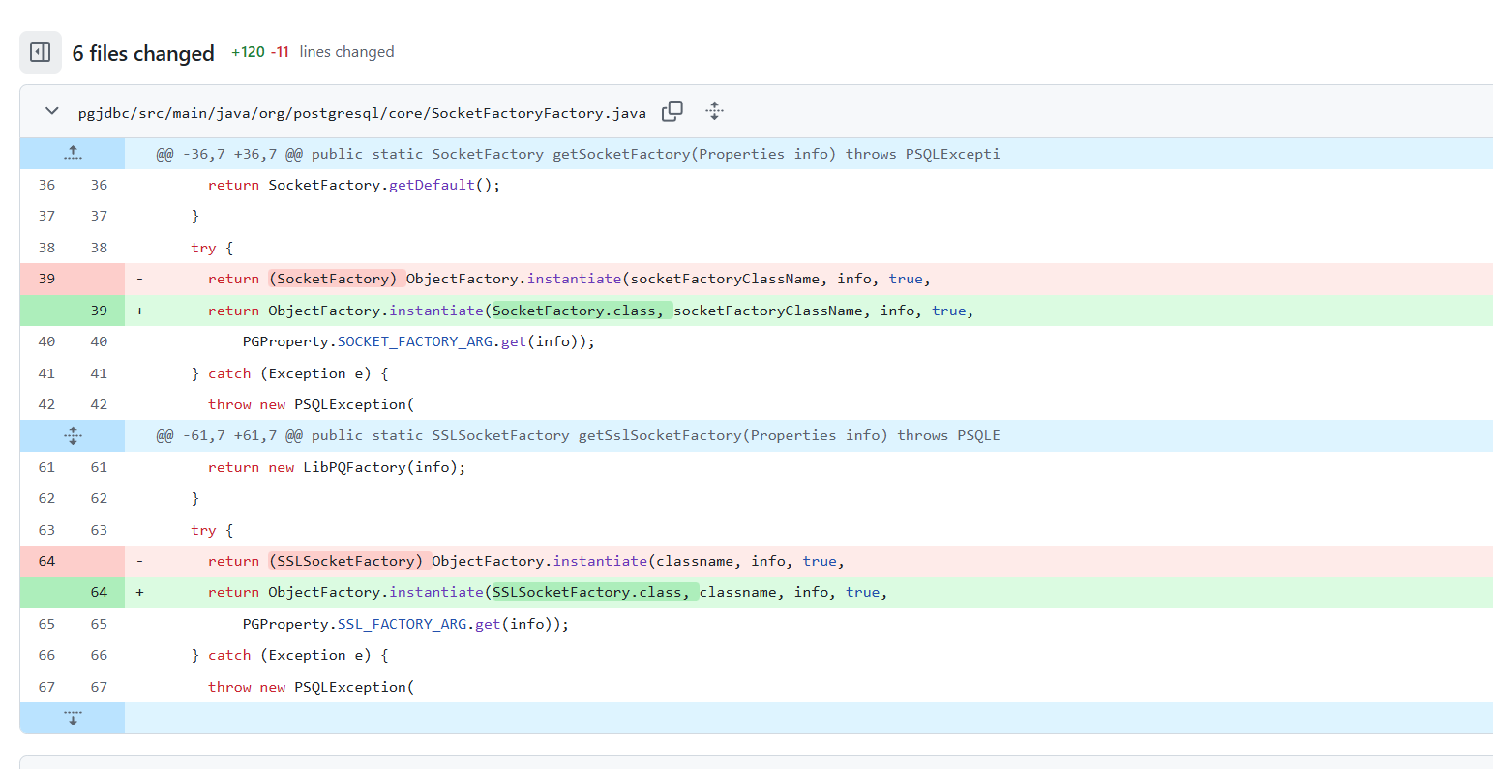Click the getSocketFactory hunk header text
This screenshot has height=769, width=1493.
click(x=578, y=154)
